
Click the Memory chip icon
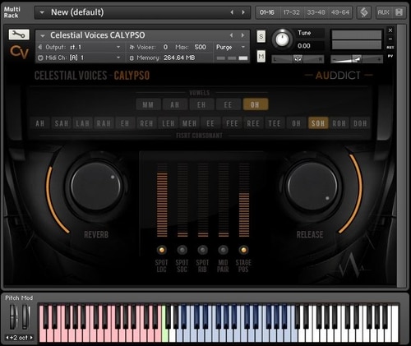(132, 58)
